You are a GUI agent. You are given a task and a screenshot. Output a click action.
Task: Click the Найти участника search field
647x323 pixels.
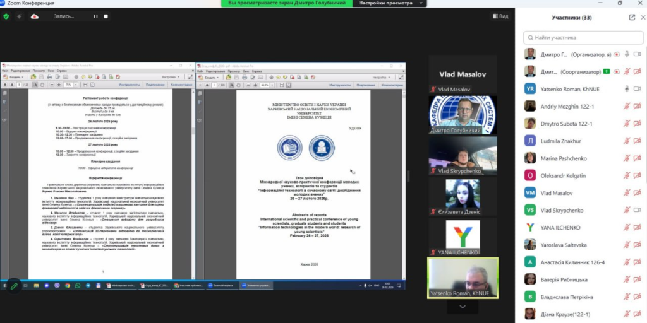(x=581, y=38)
